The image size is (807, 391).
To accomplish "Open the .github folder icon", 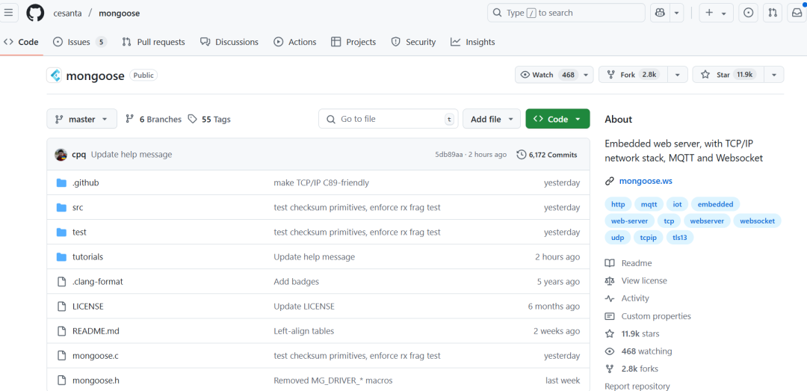I will click(x=62, y=183).
